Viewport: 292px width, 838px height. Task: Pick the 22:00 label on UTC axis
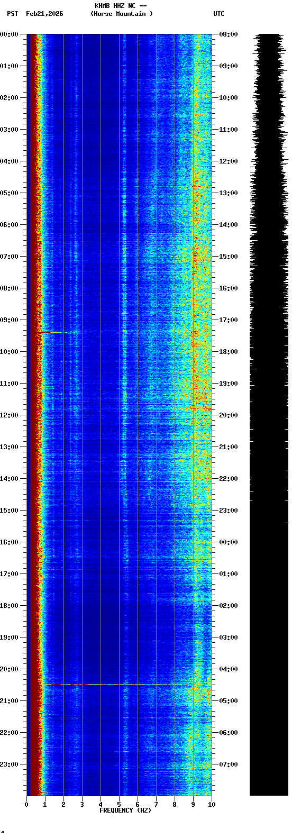tap(229, 479)
